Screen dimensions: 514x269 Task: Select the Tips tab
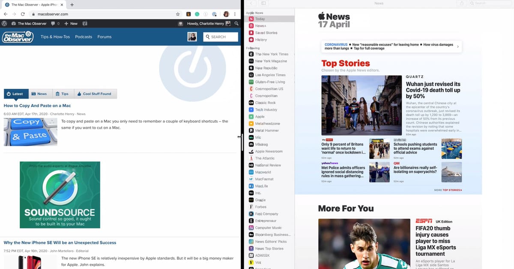62,94
